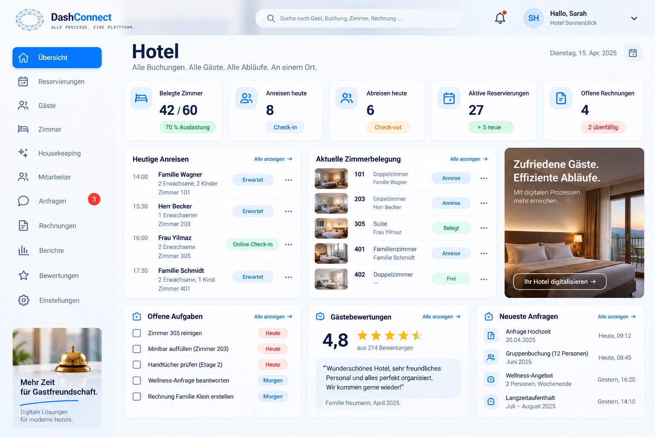Click the DashConnect logo

click(75, 20)
